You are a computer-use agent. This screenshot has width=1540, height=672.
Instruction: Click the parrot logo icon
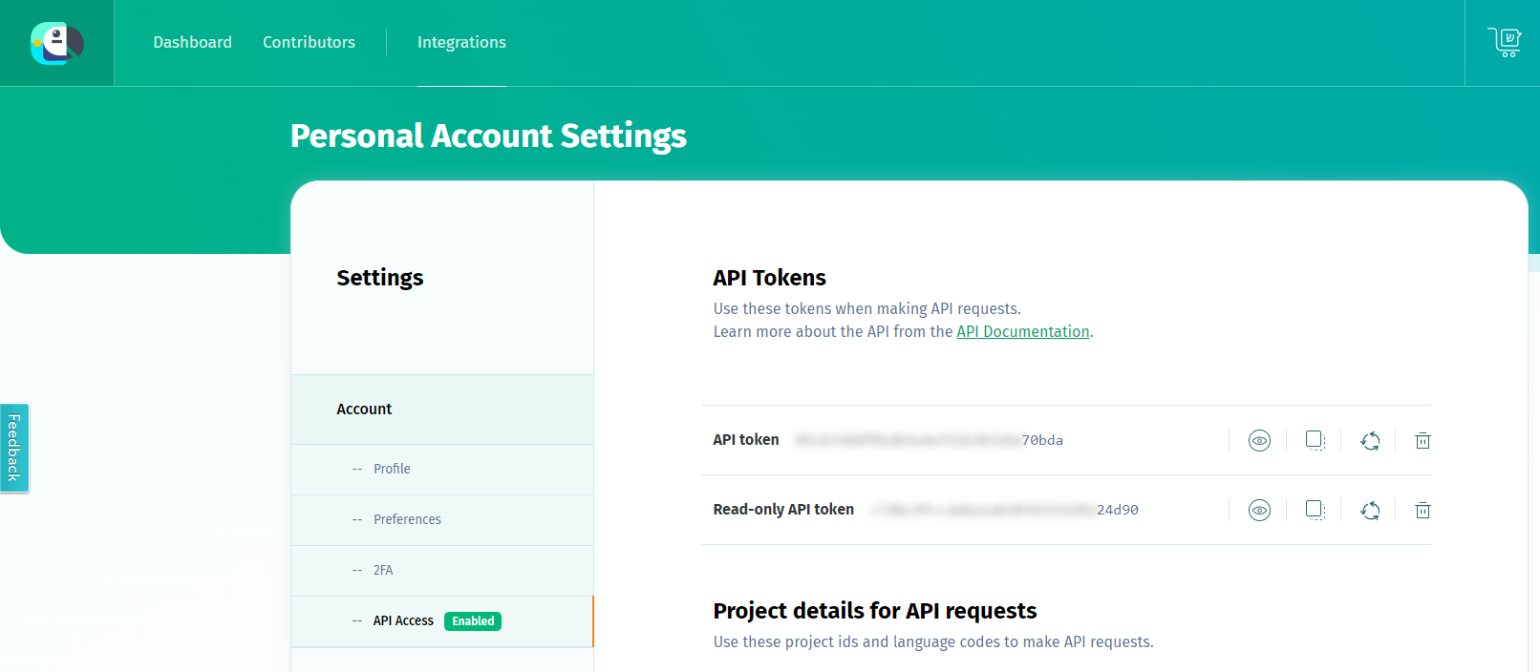pos(57,43)
